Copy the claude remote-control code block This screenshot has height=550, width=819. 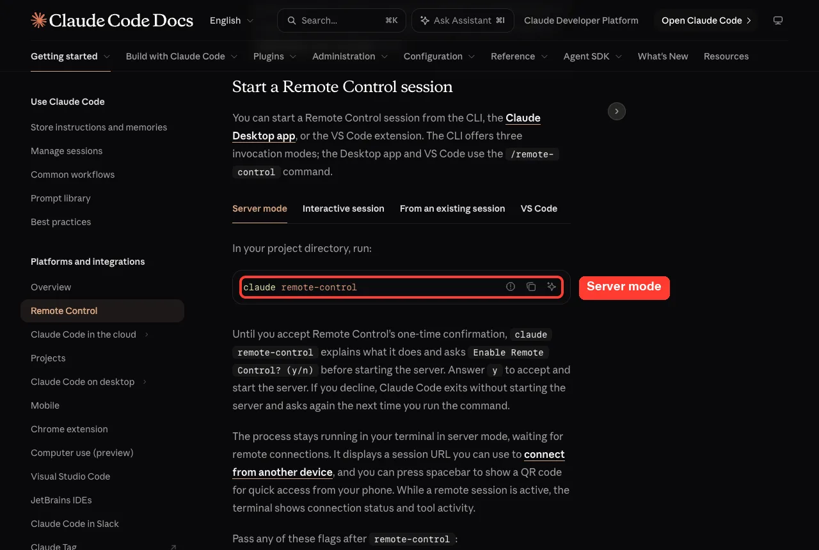point(531,287)
